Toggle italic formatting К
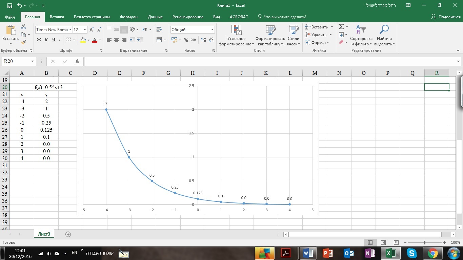 tap(46, 40)
